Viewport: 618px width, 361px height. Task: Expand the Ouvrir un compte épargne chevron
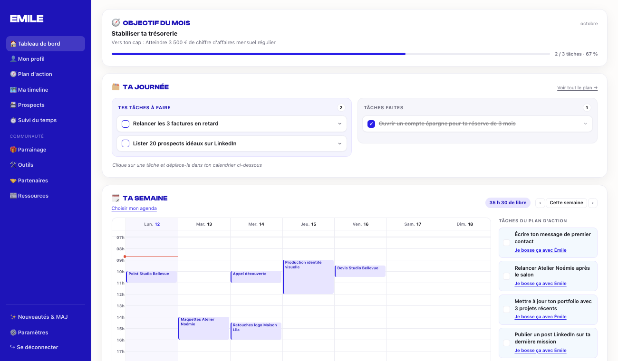pos(585,124)
